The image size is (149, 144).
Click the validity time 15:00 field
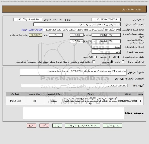(x=77, y=41)
